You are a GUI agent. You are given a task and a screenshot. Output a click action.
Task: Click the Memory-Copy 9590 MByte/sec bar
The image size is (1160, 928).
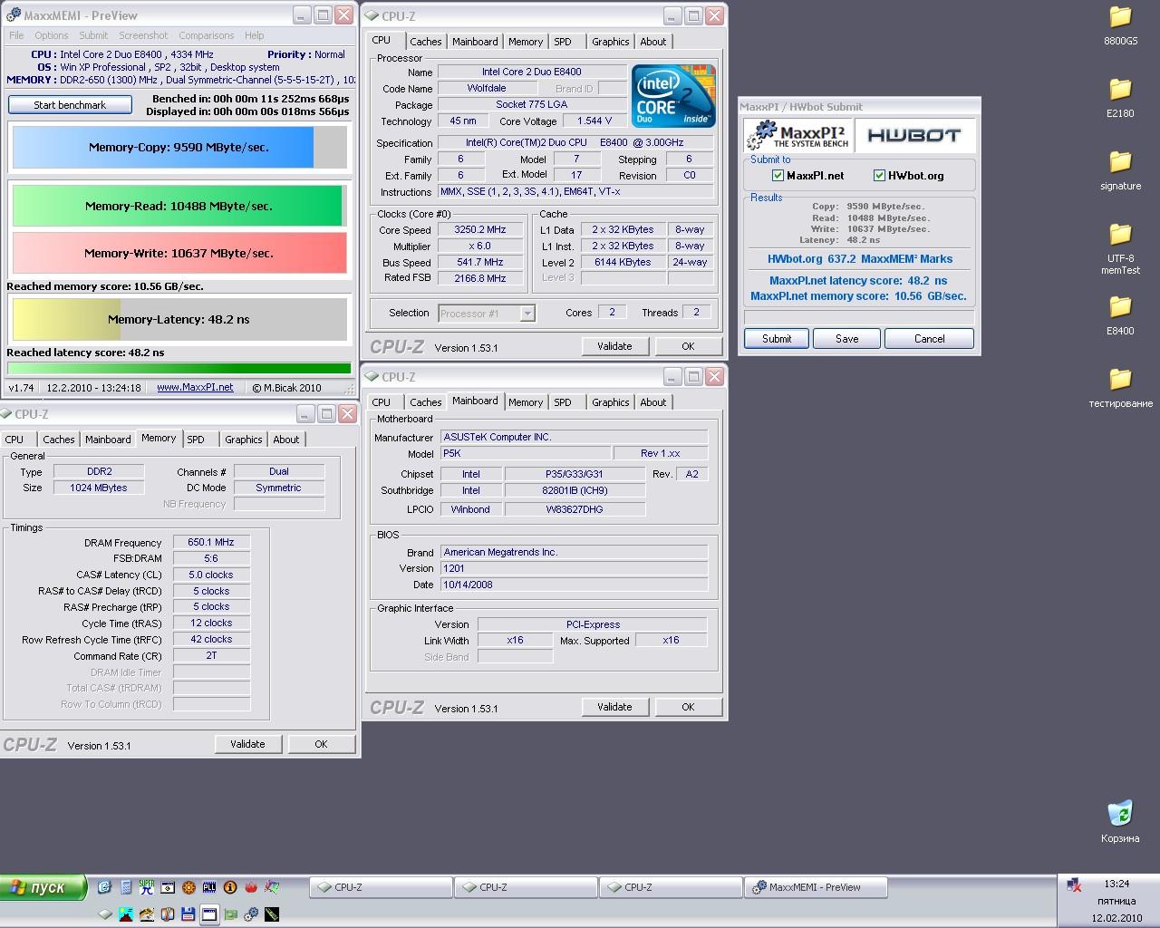(x=179, y=147)
